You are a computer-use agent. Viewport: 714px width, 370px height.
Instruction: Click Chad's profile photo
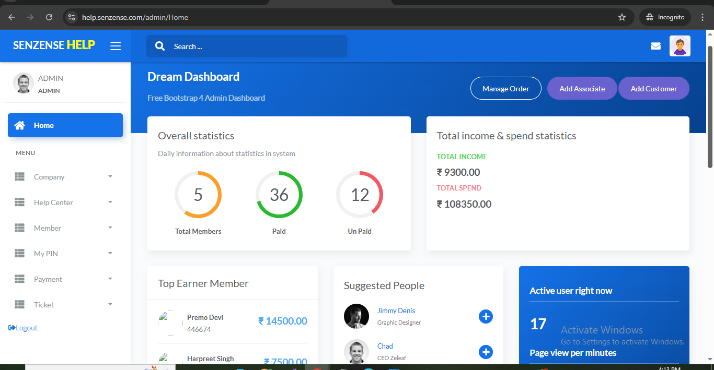tap(356, 352)
